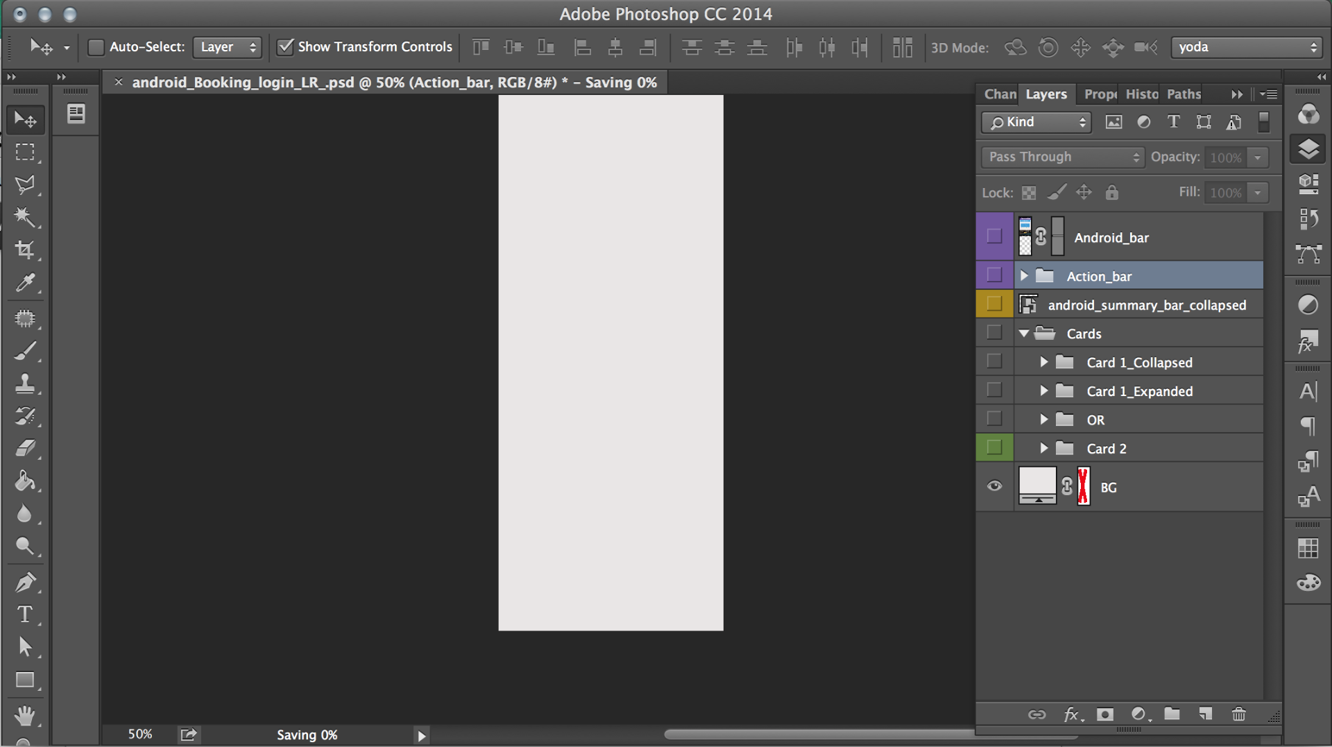
Task: Lock image pixels
Action: [x=1057, y=193]
